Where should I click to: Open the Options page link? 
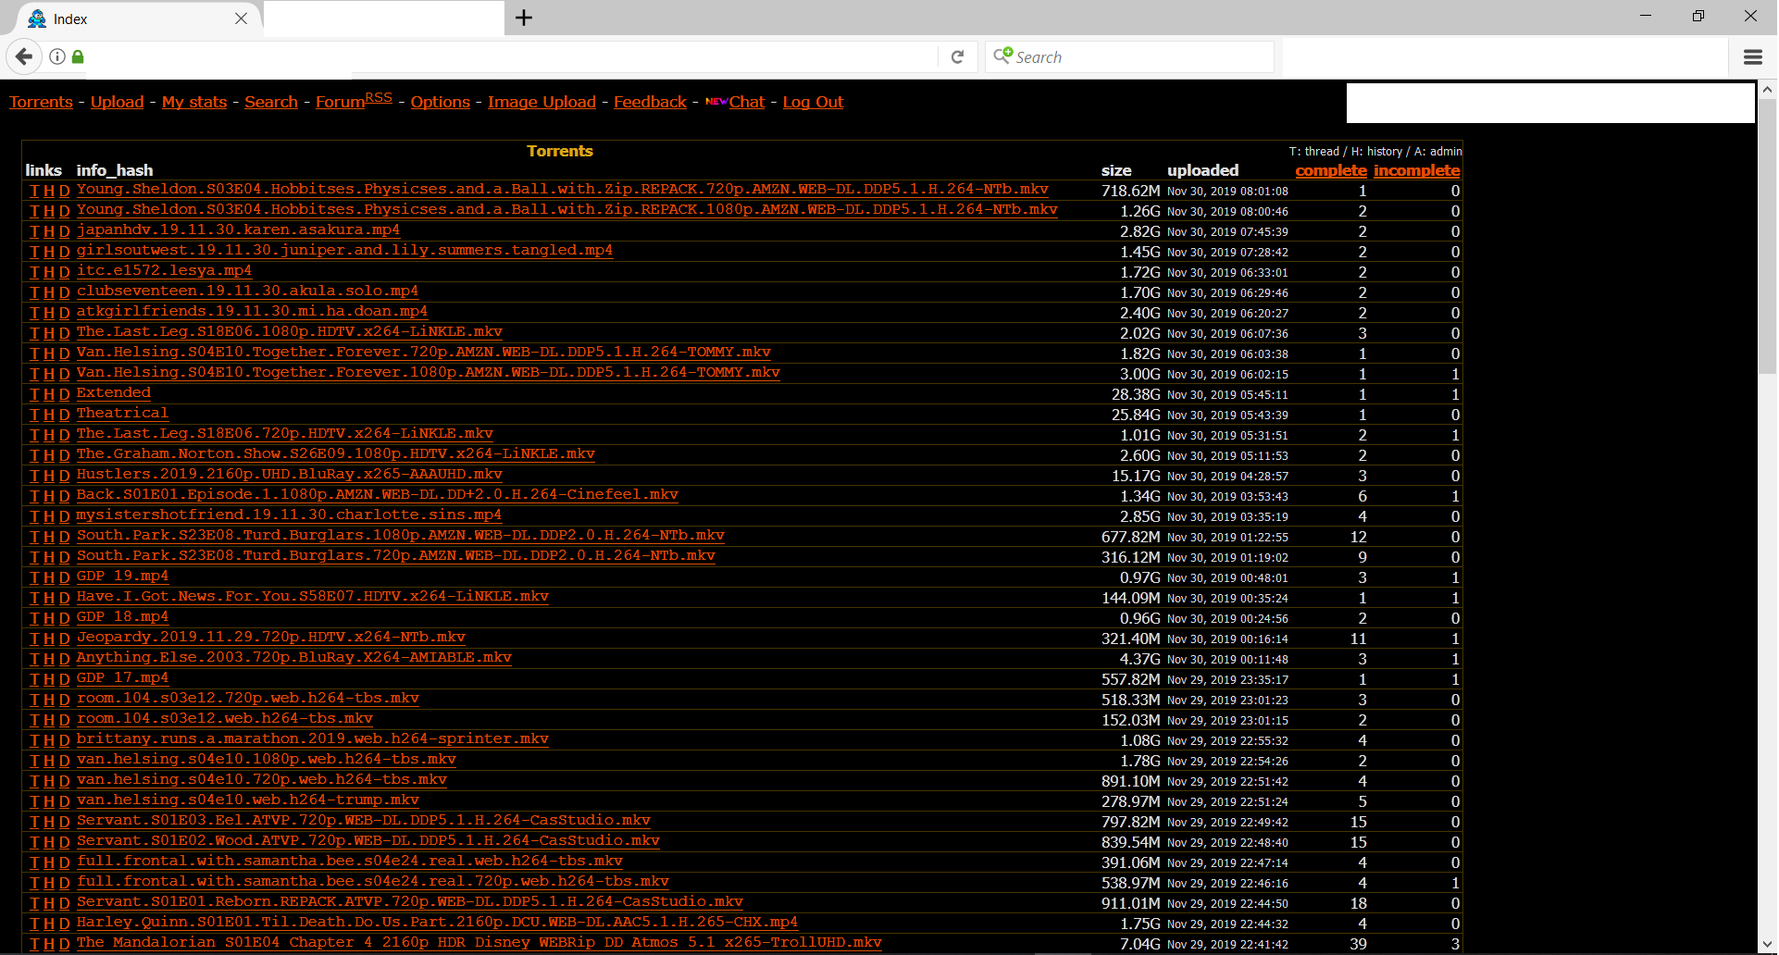[441, 103]
